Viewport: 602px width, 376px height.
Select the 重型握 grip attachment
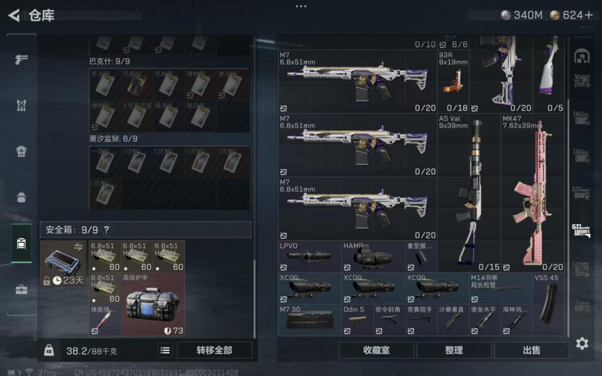tap(421, 256)
